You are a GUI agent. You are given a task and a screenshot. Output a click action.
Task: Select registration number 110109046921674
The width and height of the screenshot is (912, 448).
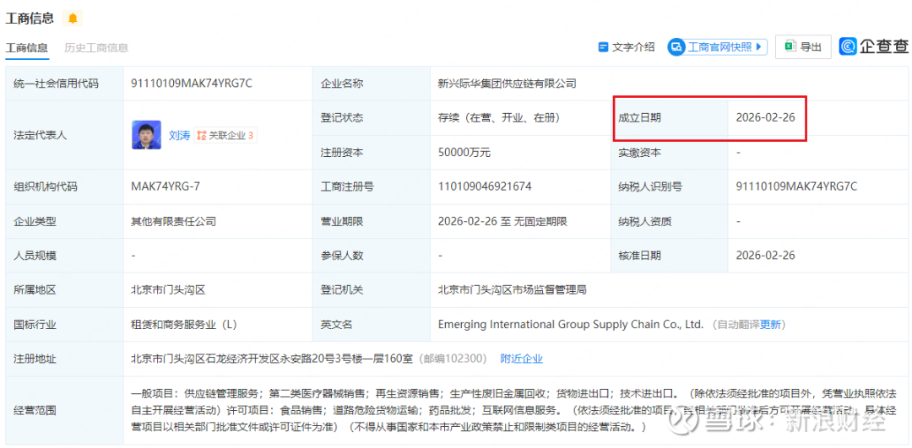click(x=485, y=186)
